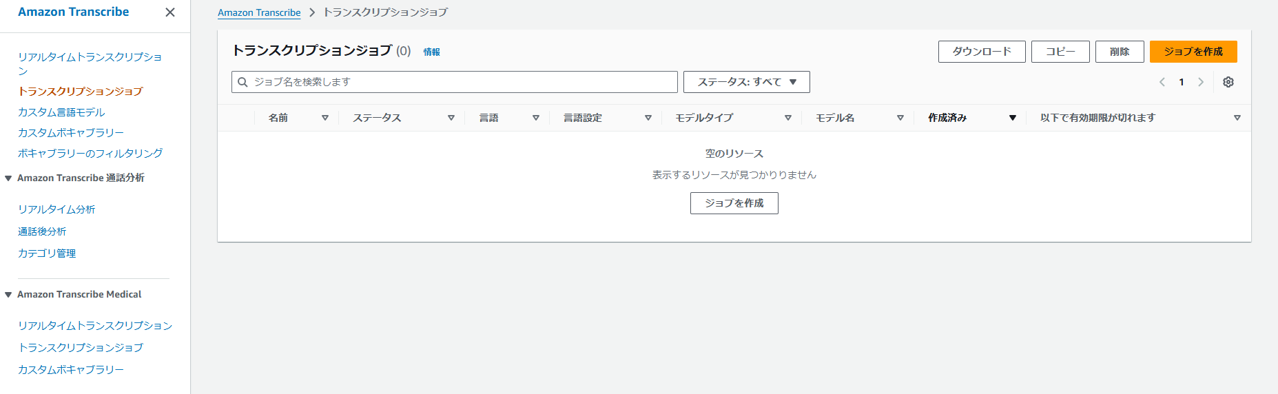The width and height of the screenshot is (1278, 394).
Task: Sort by 言語設定 column arrow
Action: (648, 118)
